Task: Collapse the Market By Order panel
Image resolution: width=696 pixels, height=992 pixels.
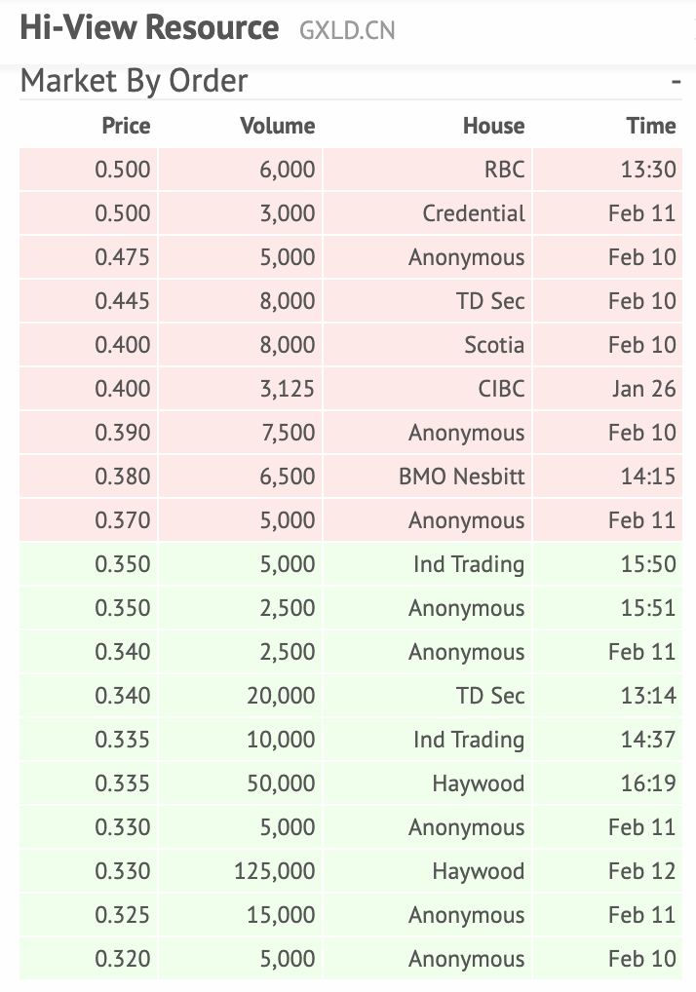Action: (x=676, y=82)
